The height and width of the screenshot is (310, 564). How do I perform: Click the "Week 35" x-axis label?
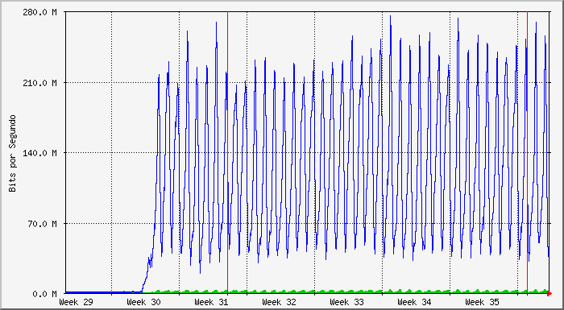pos(482,302)
